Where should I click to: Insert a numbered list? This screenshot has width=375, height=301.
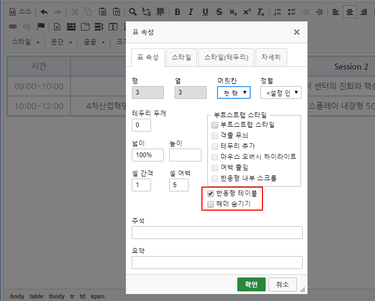click(x=277, y=12)
